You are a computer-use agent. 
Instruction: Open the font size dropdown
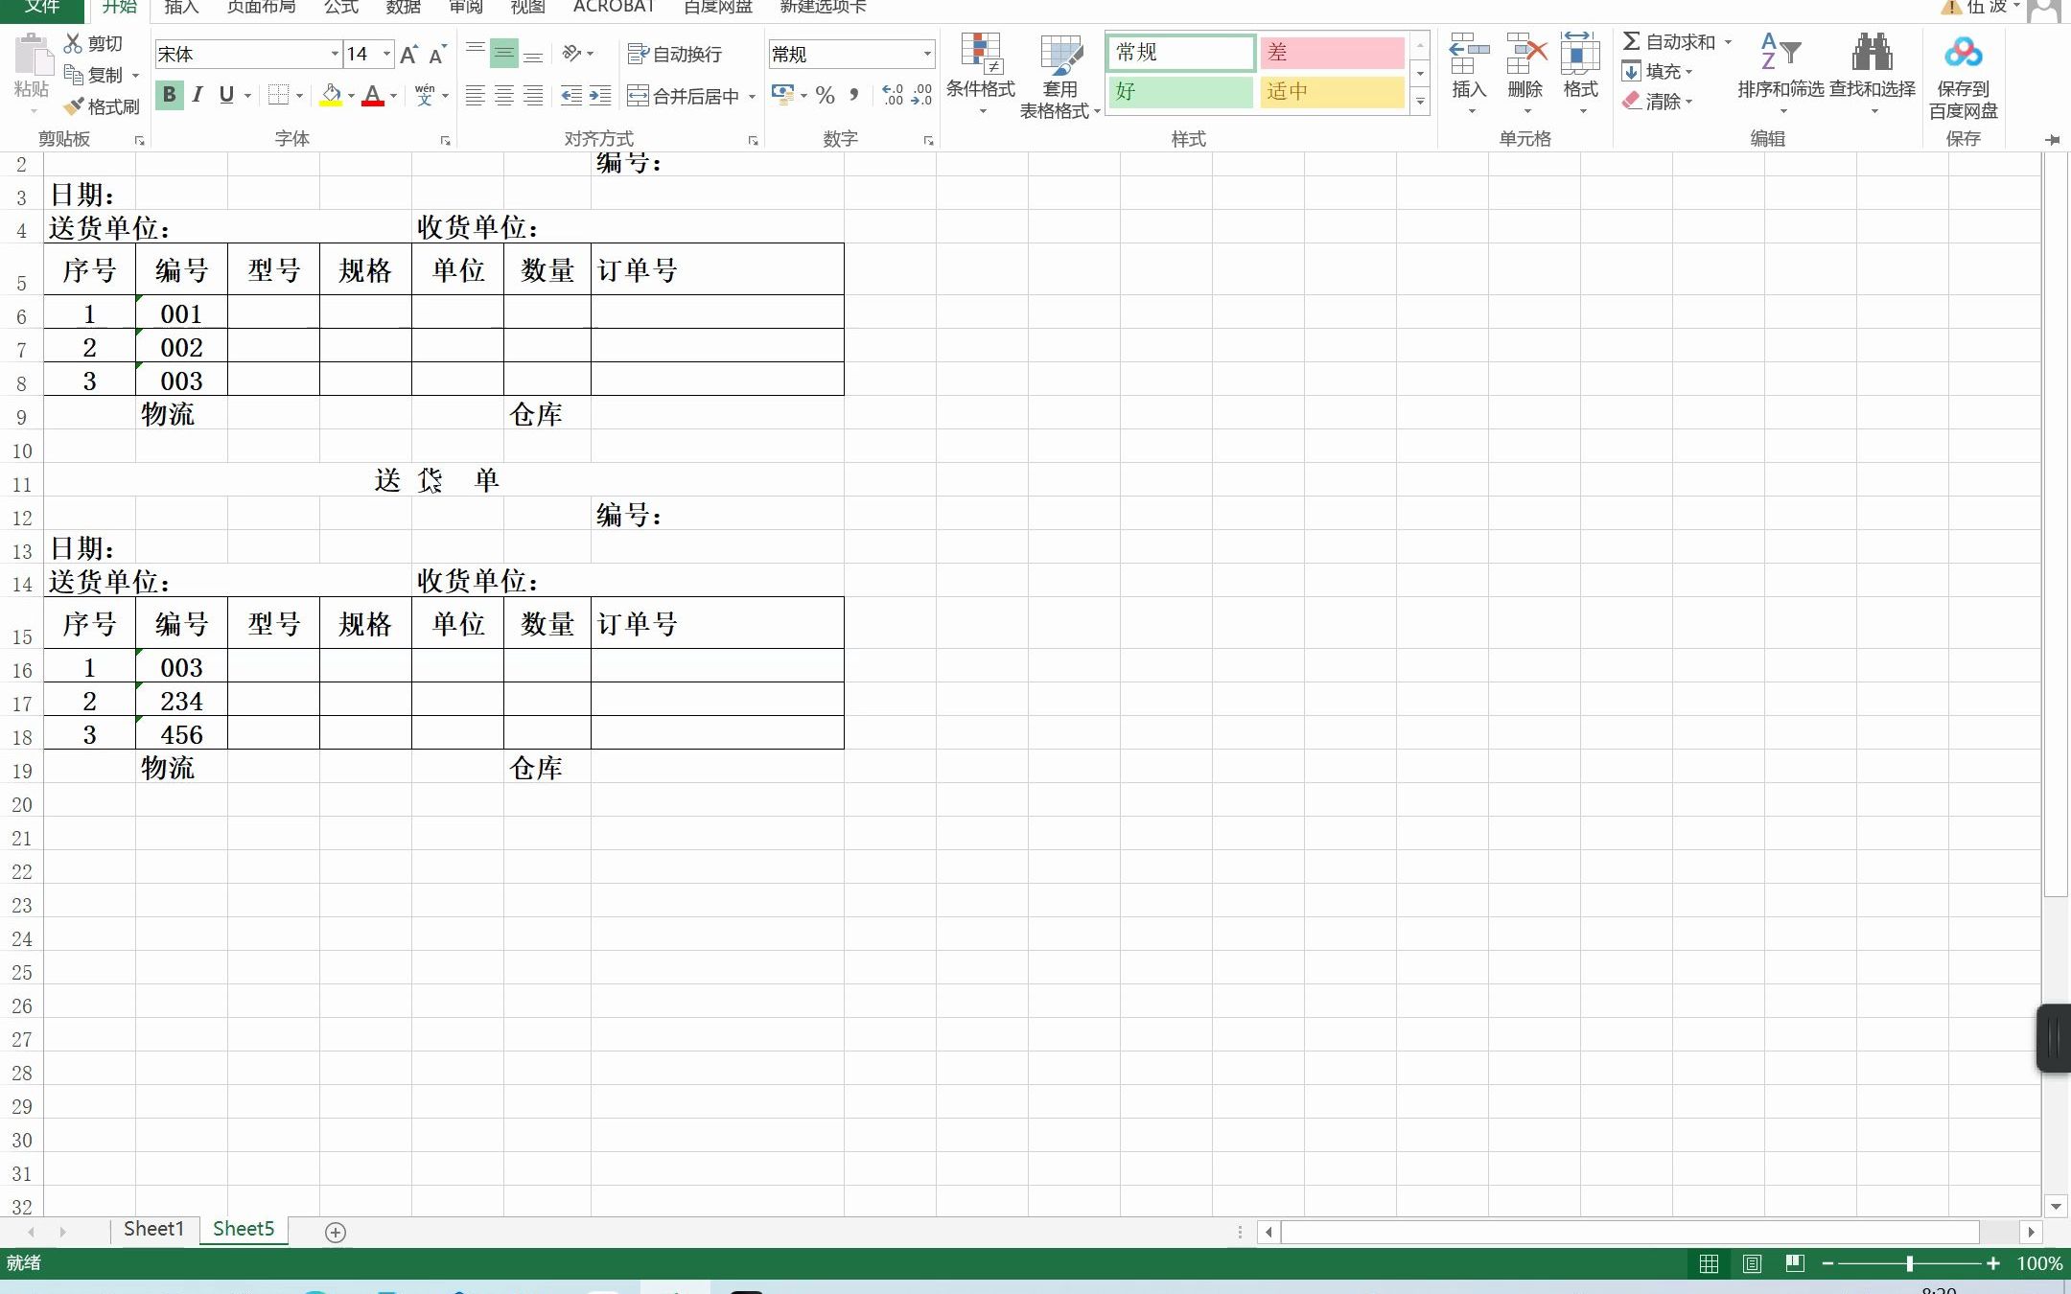coord(385,54)
